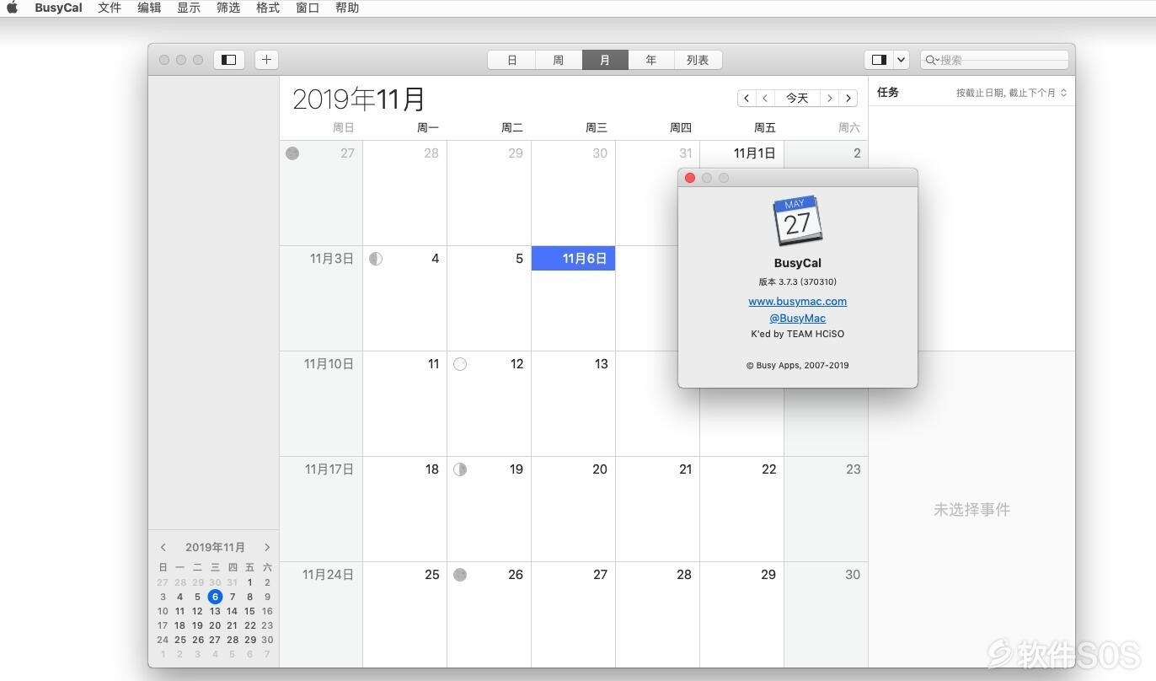Screen dimensions: 1156x681
Task: Click 2019年11月 main month title
Action: pos(359,99)
